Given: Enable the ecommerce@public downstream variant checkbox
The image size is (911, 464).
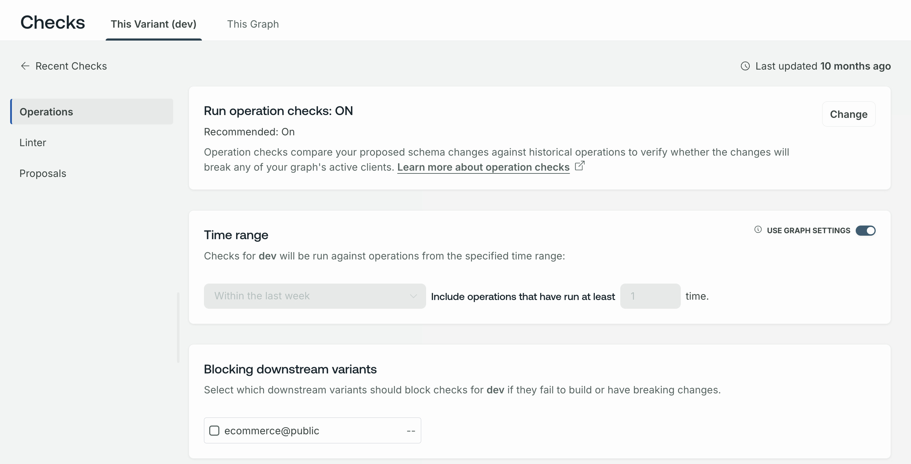Looking at the screenshot, I should 214,430.
